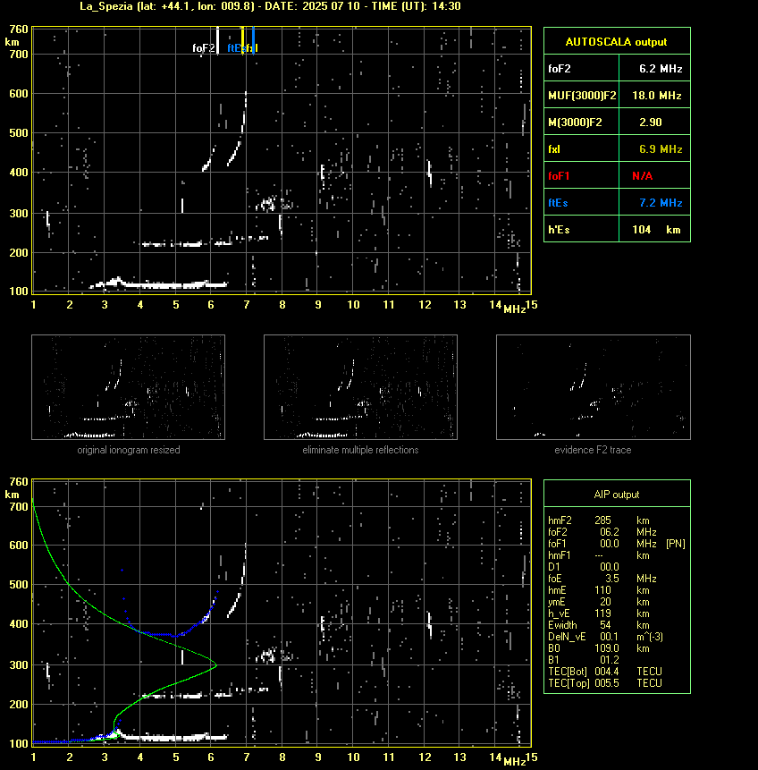Open the eliminate multiple reflections thumbnail
758x770 pixels.
[360, 387]
